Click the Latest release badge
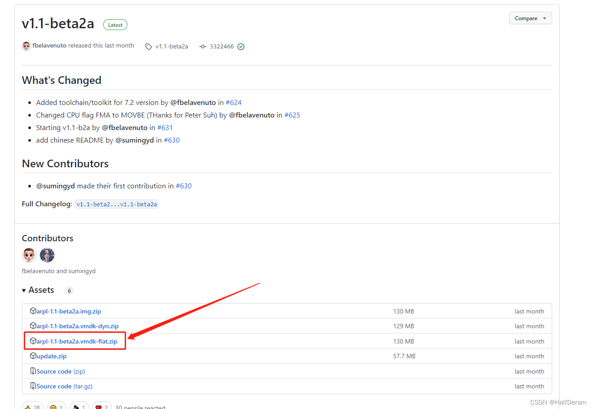Image resolution: width=593 pixels, height=409 pixels. point(115,25)
